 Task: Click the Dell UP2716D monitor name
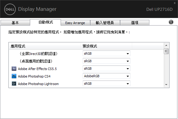(159, 9)
